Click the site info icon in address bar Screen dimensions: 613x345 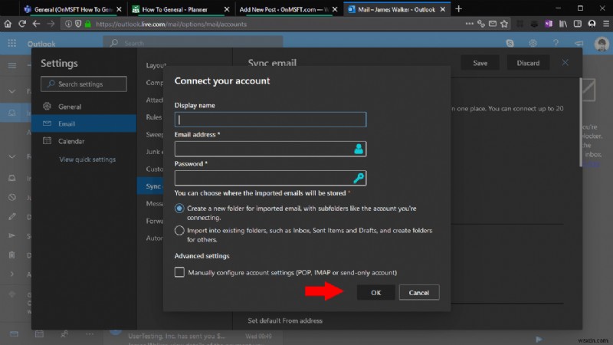[x=68, y=24]
